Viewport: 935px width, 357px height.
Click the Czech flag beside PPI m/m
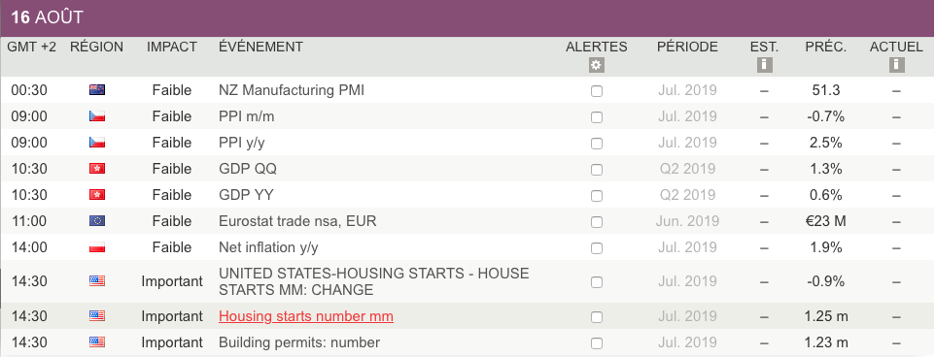click(97, 116)
